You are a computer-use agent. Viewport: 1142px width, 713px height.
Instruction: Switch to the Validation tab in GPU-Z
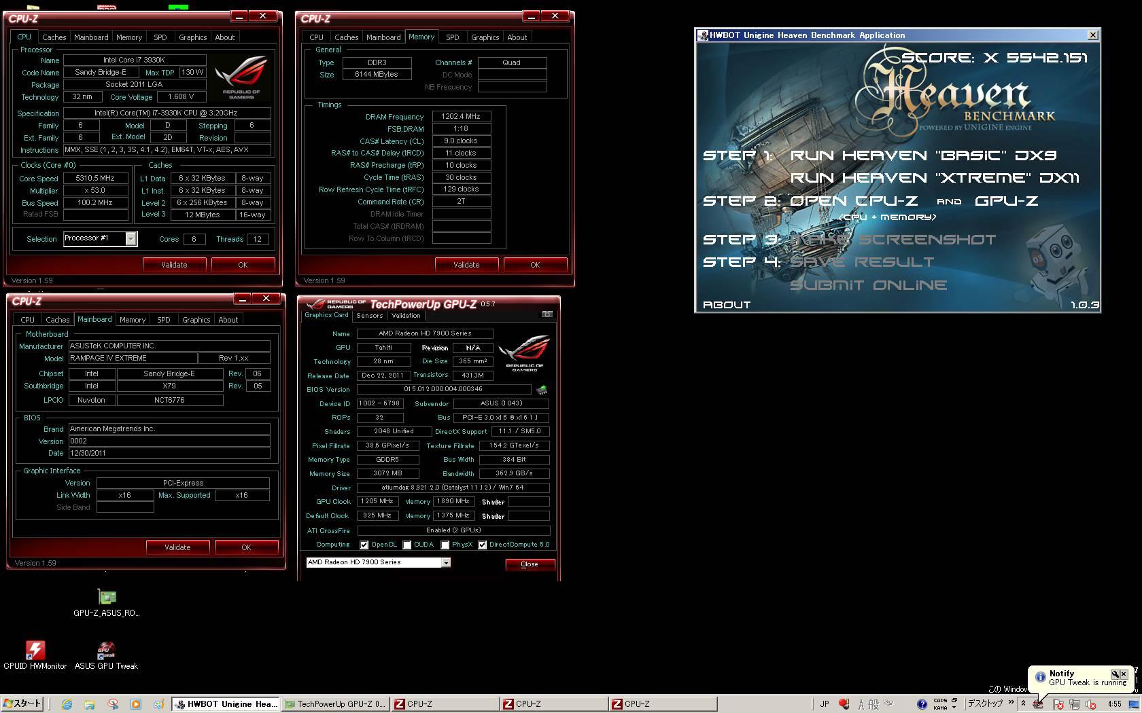(406, 315)
